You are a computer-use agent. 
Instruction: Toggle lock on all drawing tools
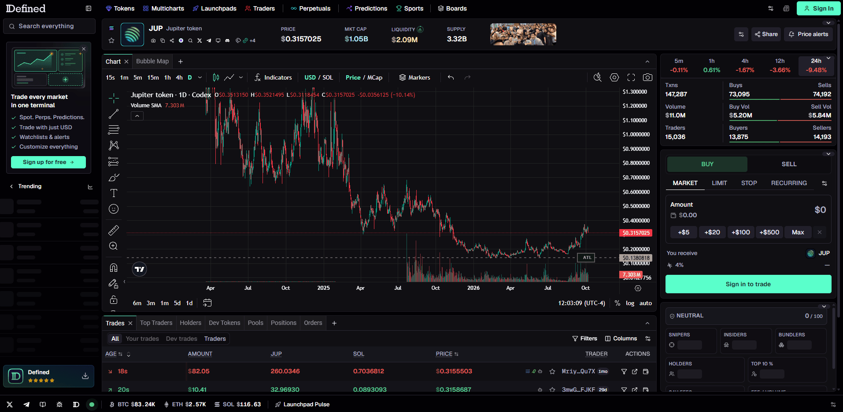(114, 300)
